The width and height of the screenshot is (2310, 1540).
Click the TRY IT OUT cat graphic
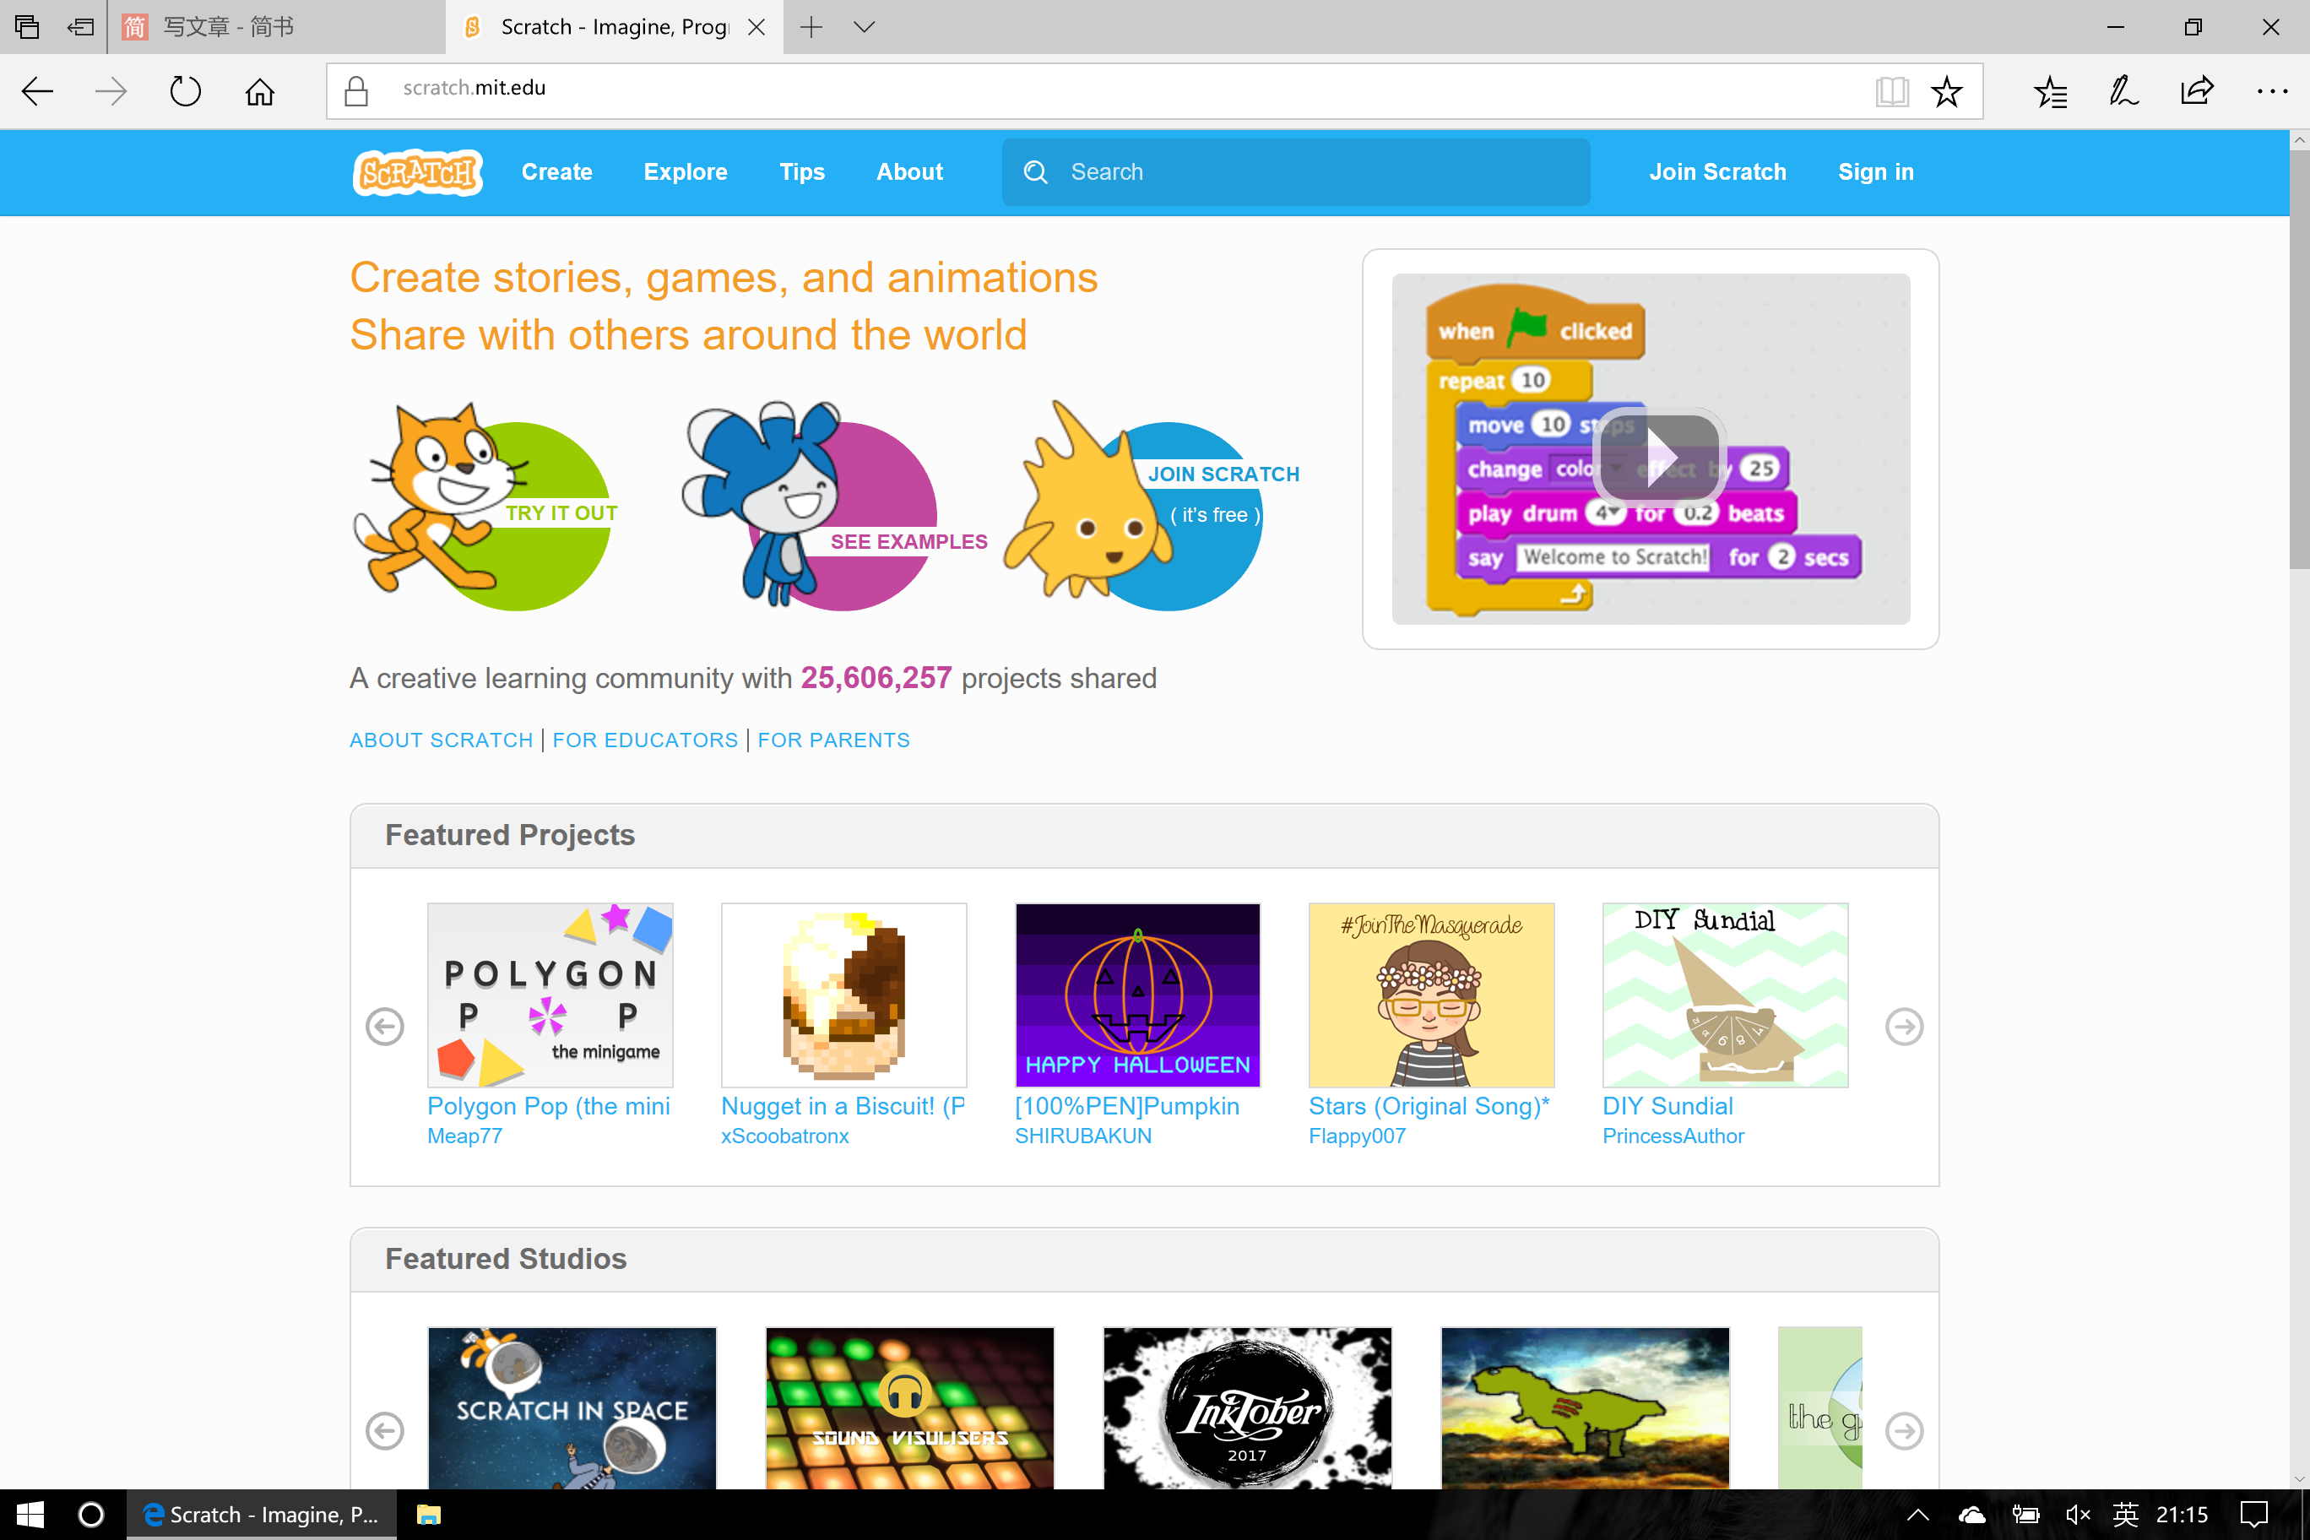(487, 506)
